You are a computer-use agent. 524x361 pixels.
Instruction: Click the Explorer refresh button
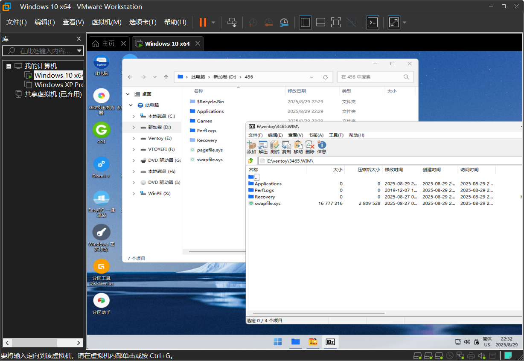point(325,77)
